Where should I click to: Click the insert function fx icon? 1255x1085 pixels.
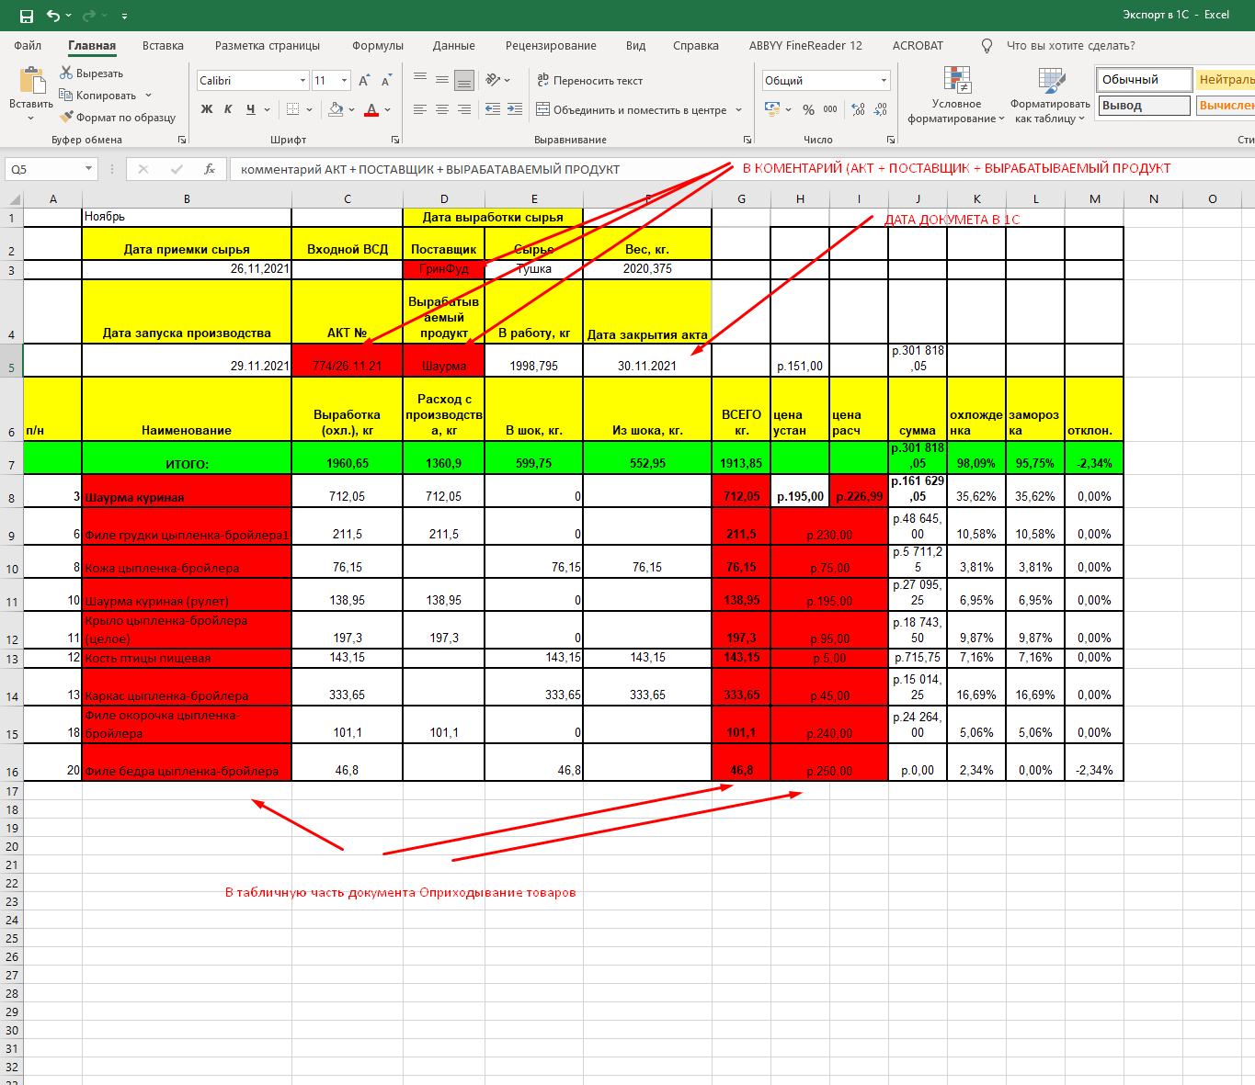(210, 169)
